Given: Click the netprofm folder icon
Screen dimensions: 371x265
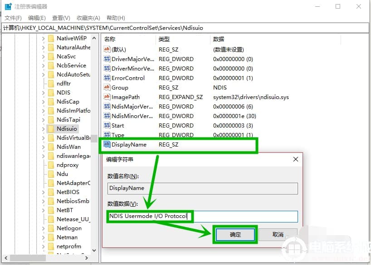Looking at the screenshot, I should [x=51, y=246].
